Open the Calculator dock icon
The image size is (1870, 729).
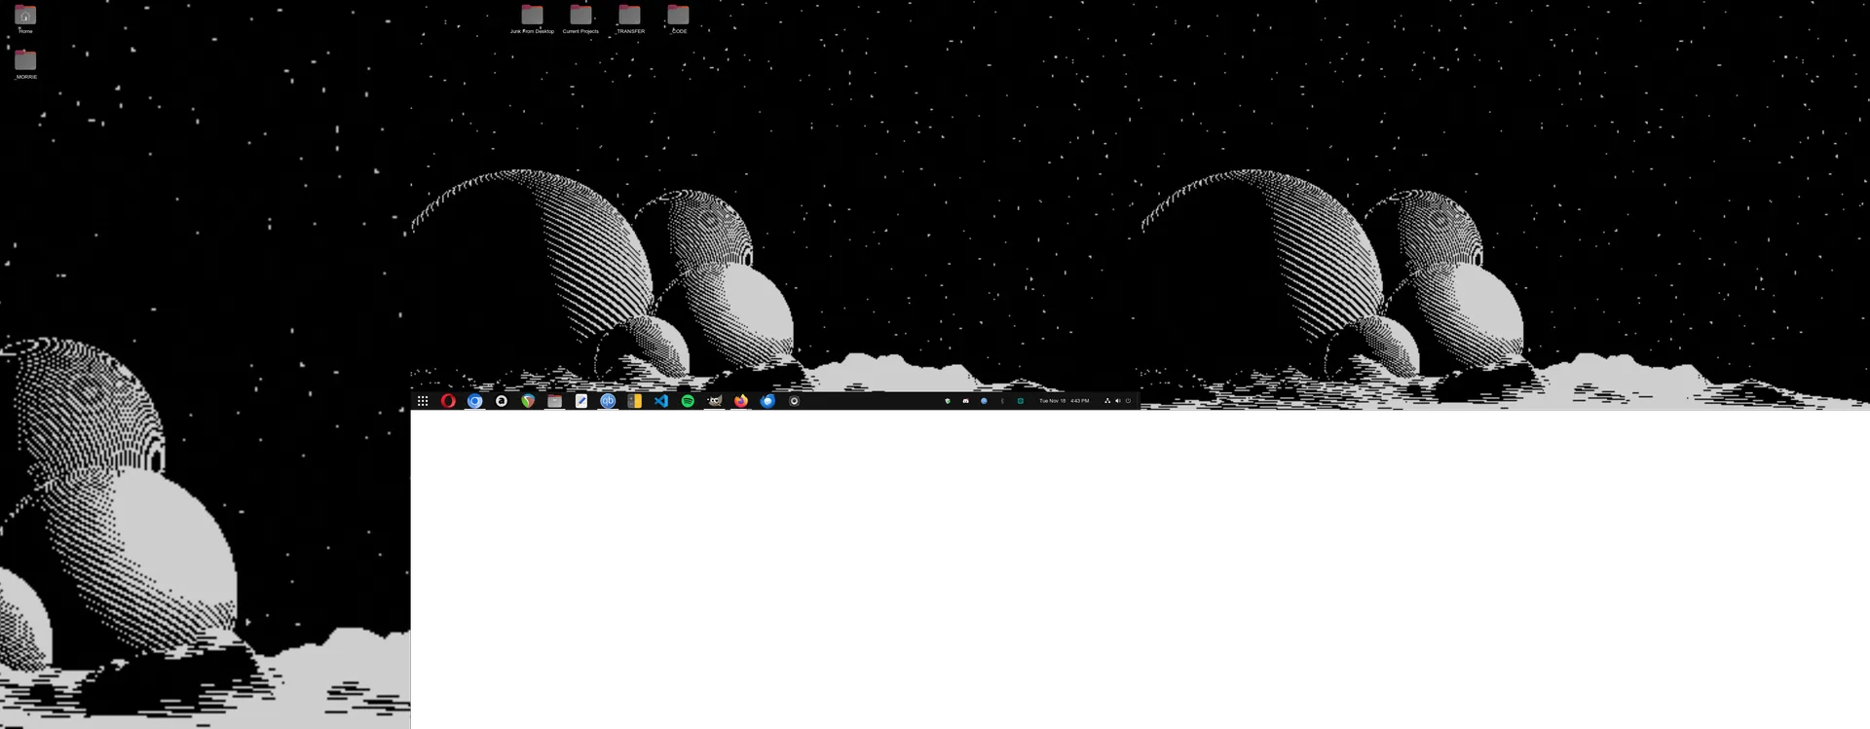click(x=634, y=401)
